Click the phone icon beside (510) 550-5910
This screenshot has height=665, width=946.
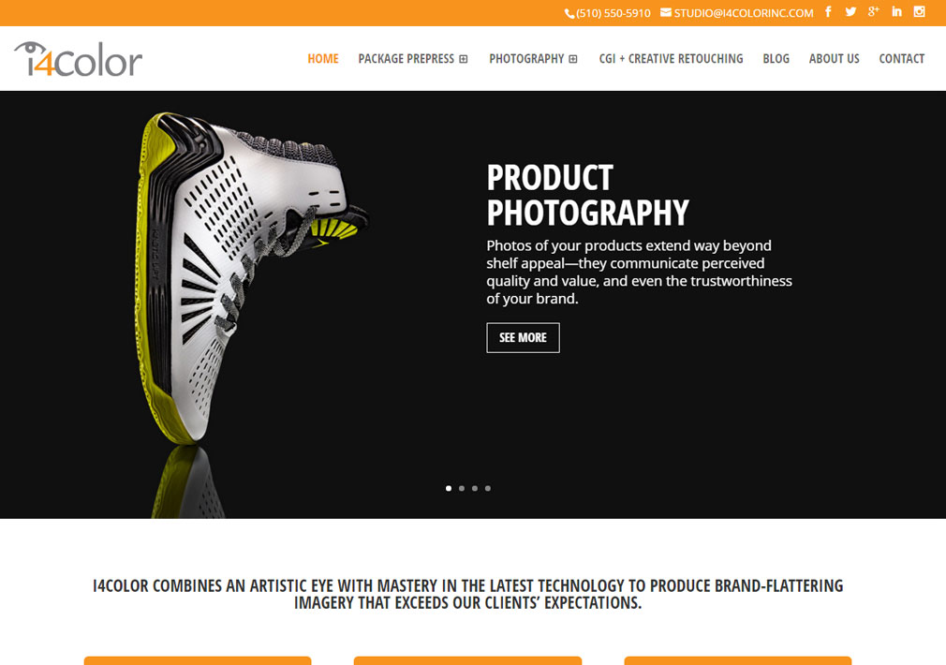pos(569,13)
